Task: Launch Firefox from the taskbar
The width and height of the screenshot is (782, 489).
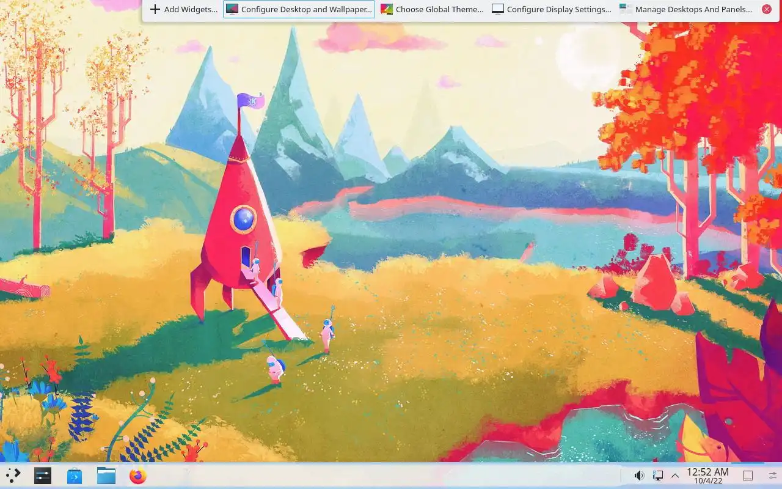Action: pyautogui.click(x=138, y=476)
